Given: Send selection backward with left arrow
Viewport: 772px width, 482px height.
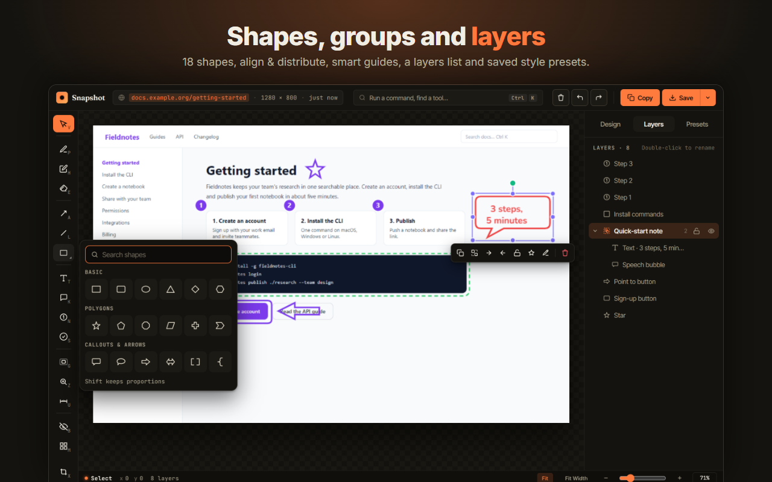Looking at the screenshot, I should click(x=503, y=253).
